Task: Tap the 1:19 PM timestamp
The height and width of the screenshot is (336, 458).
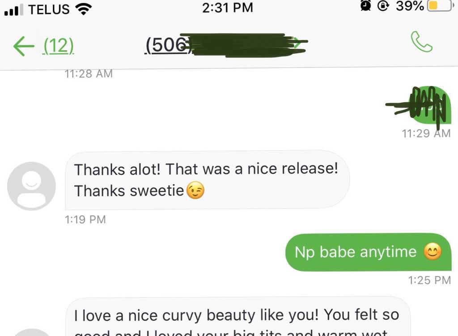Action: (85, 219)
